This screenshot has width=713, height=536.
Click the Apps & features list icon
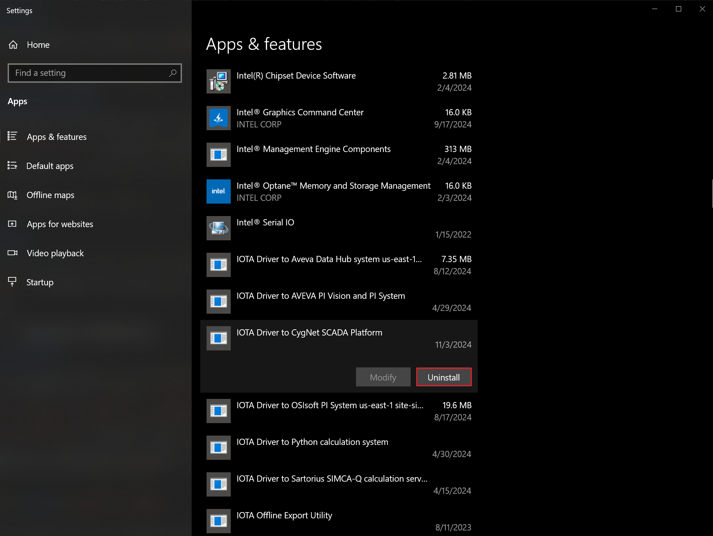(x=12, y=136)
